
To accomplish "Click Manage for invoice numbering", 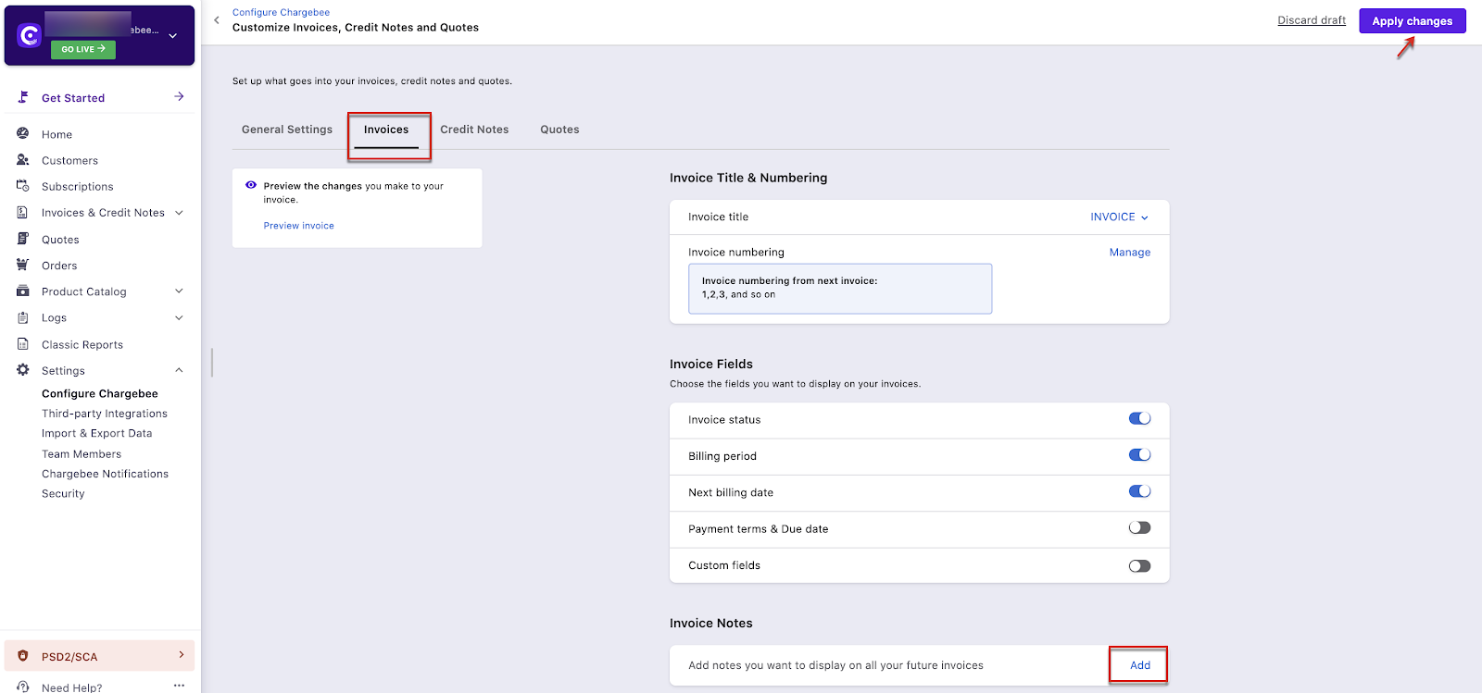I will coord(1130,253).
